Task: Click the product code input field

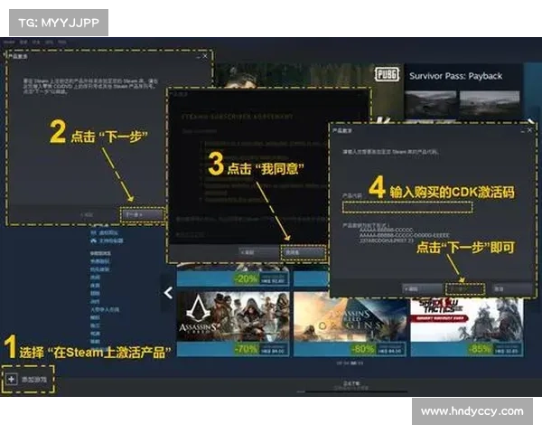Action: (x=407, y=207)
